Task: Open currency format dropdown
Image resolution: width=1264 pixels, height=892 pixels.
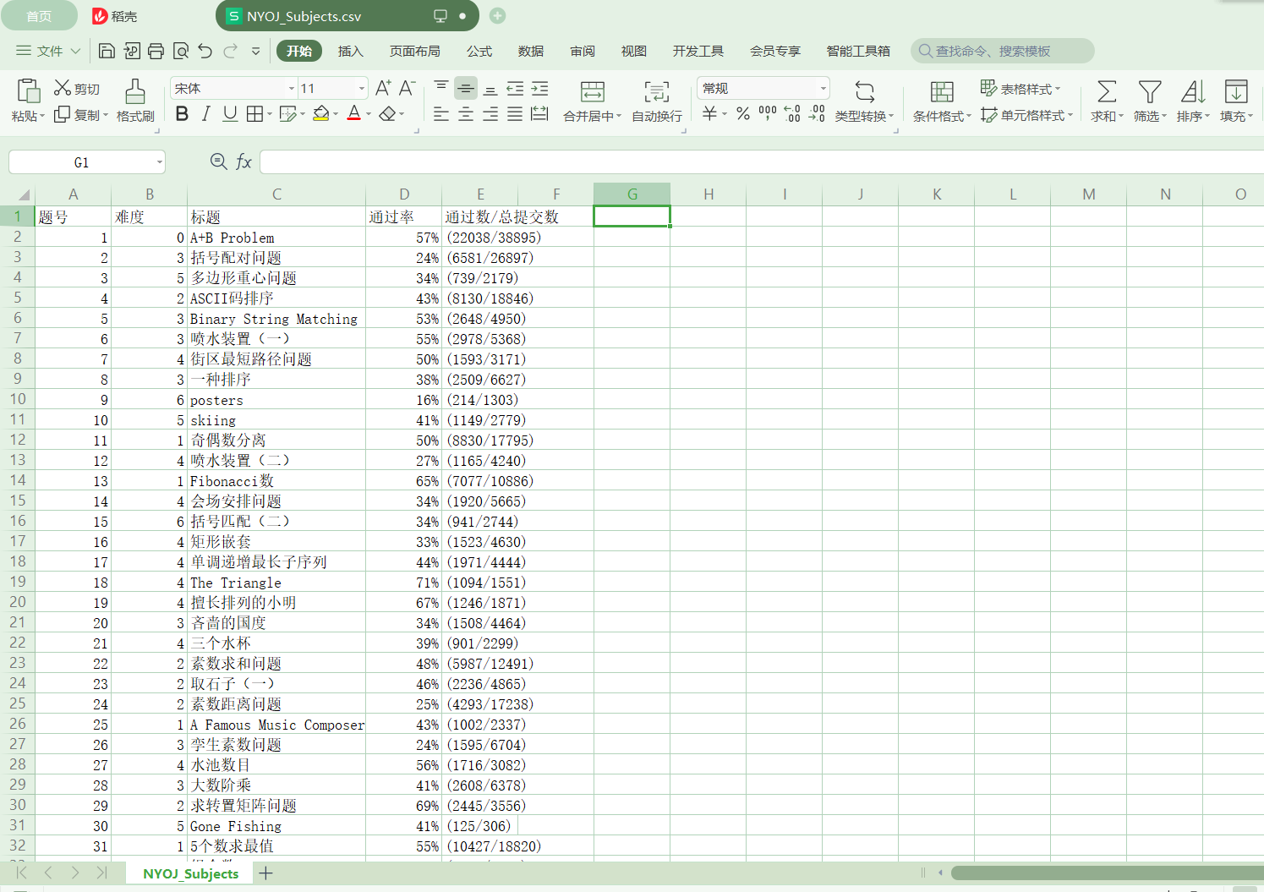Action: pos(725,113)
